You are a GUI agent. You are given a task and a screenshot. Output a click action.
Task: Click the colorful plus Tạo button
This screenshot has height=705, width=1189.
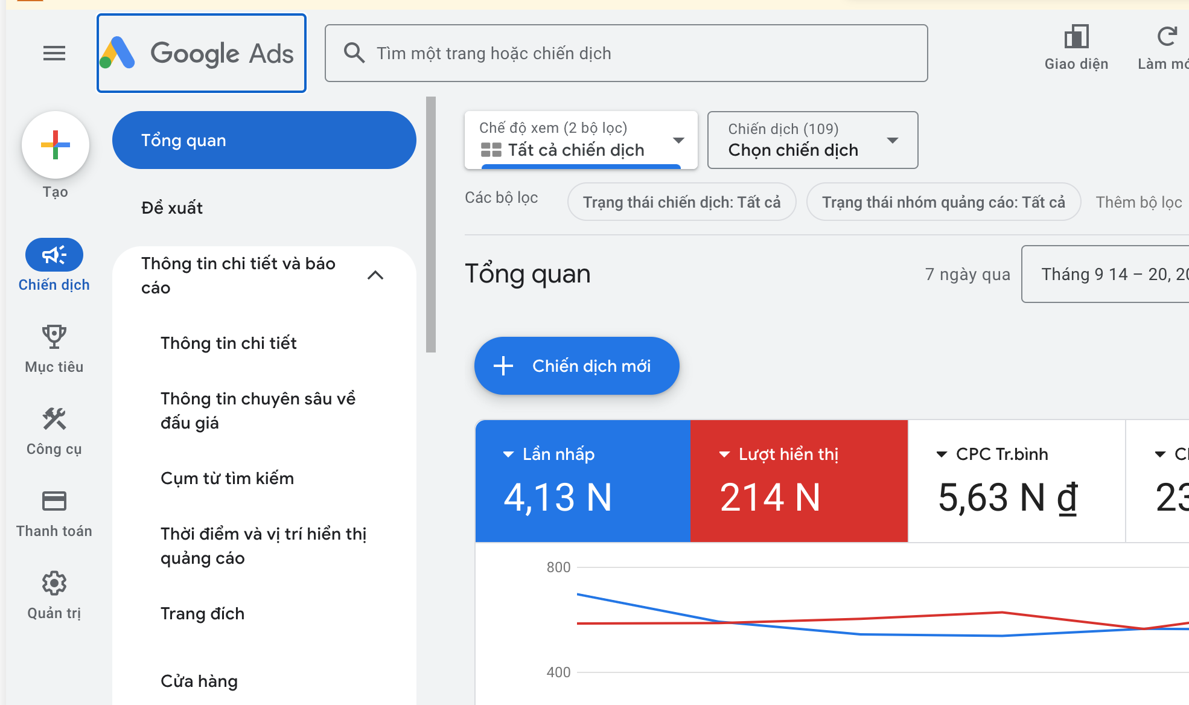coord(55,145)
